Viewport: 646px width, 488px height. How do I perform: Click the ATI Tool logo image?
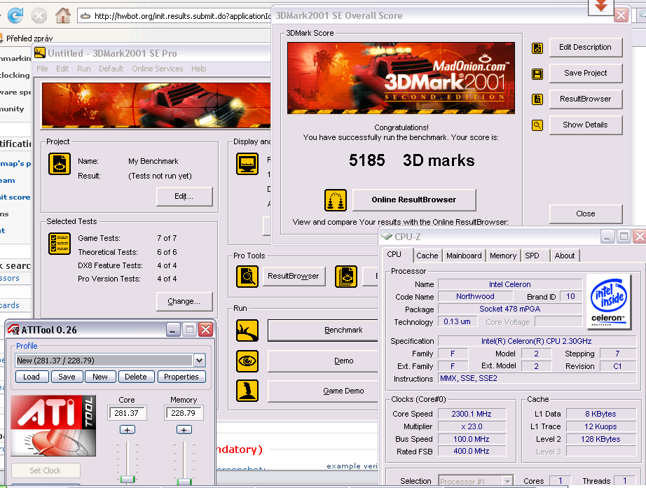pyautogui.click(x=53, y=426)
